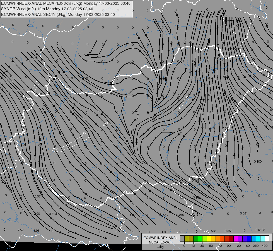Screen dimensions: 273x251
Task: Click the legend ECMWF-INDEX-ANAL title text
Action: click(x=160, y=238)
